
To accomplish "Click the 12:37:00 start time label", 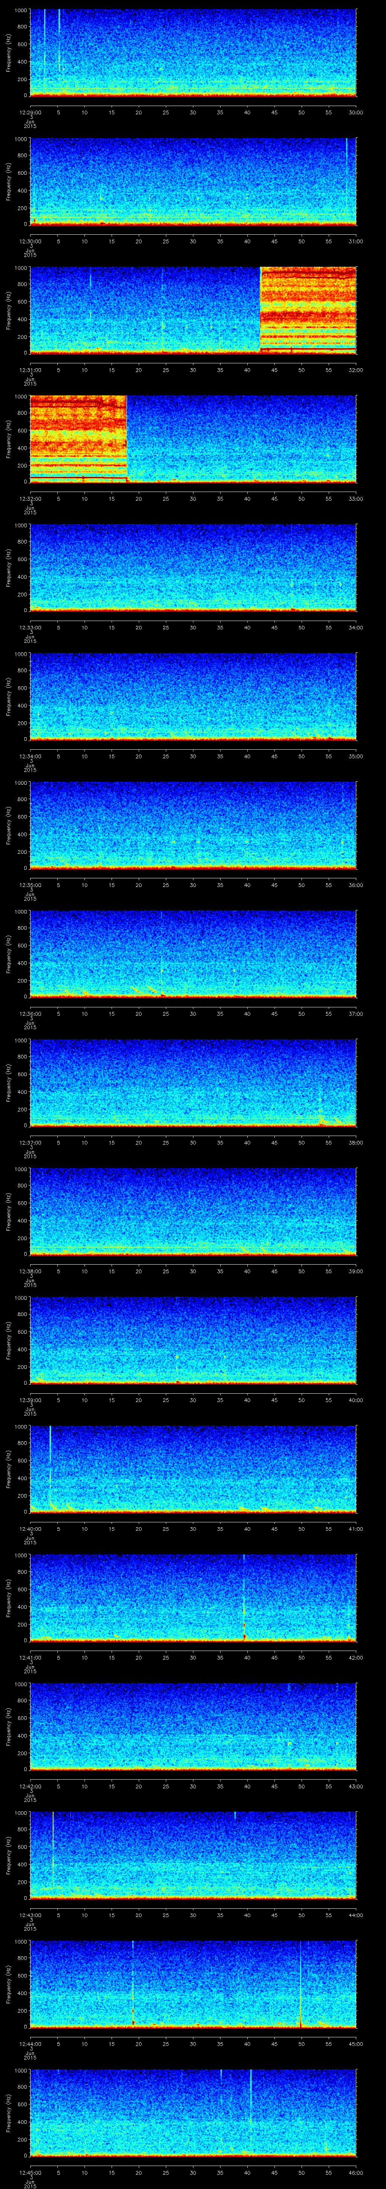I will 30,1142.
